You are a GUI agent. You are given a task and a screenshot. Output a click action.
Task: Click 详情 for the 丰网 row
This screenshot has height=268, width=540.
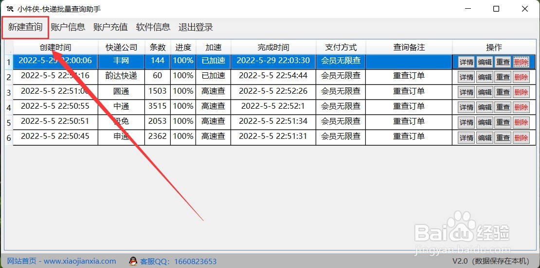point(467,62)
